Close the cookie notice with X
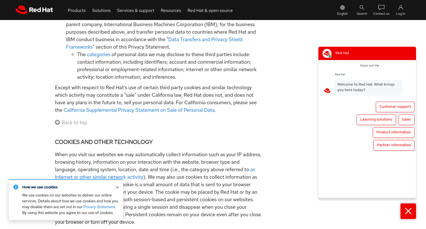This screenshot has height=229, width=426. click(117, 187)
